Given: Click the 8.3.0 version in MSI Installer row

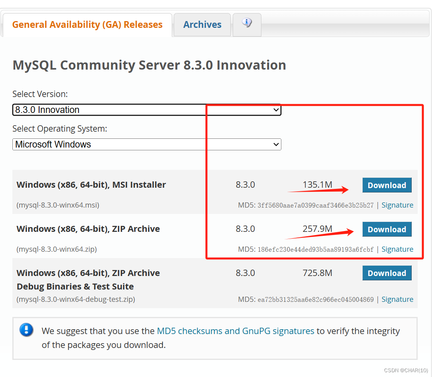Looking at the screenshot, I should 245,185.
